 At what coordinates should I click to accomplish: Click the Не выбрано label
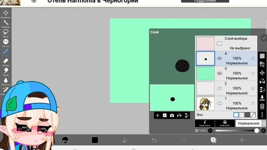click(x=240, y=48)
